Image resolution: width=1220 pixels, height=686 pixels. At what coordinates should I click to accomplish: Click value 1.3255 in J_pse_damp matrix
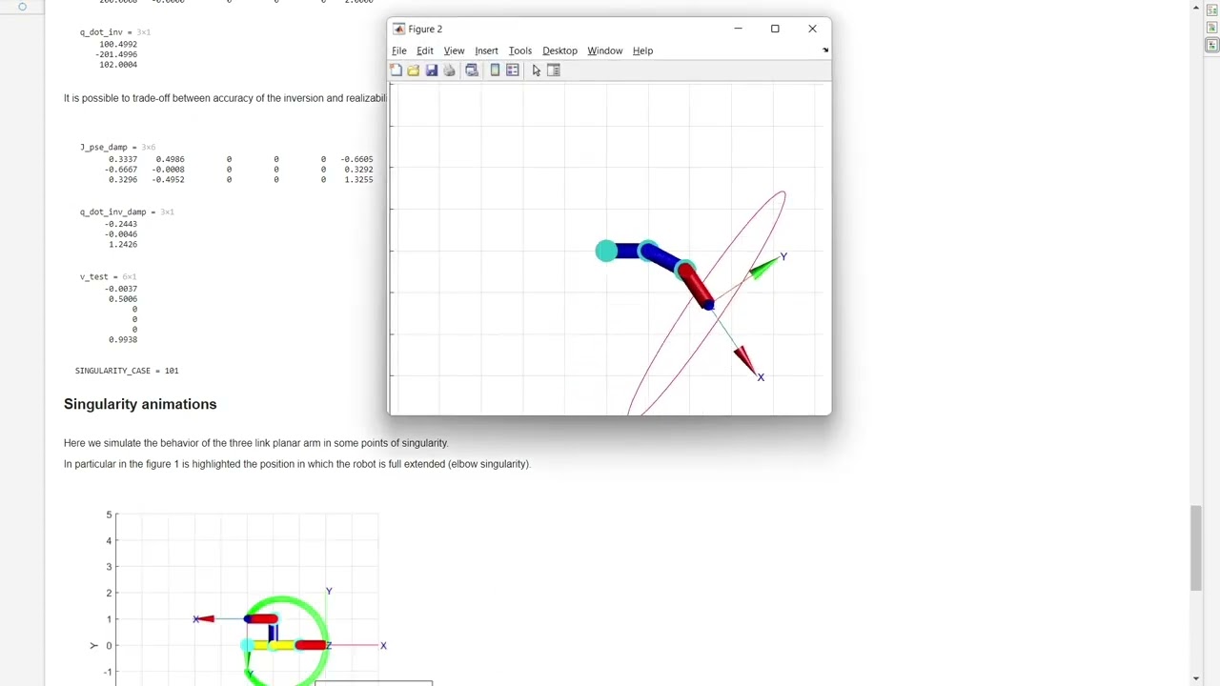pyautogui.click(x=359, y=180)
